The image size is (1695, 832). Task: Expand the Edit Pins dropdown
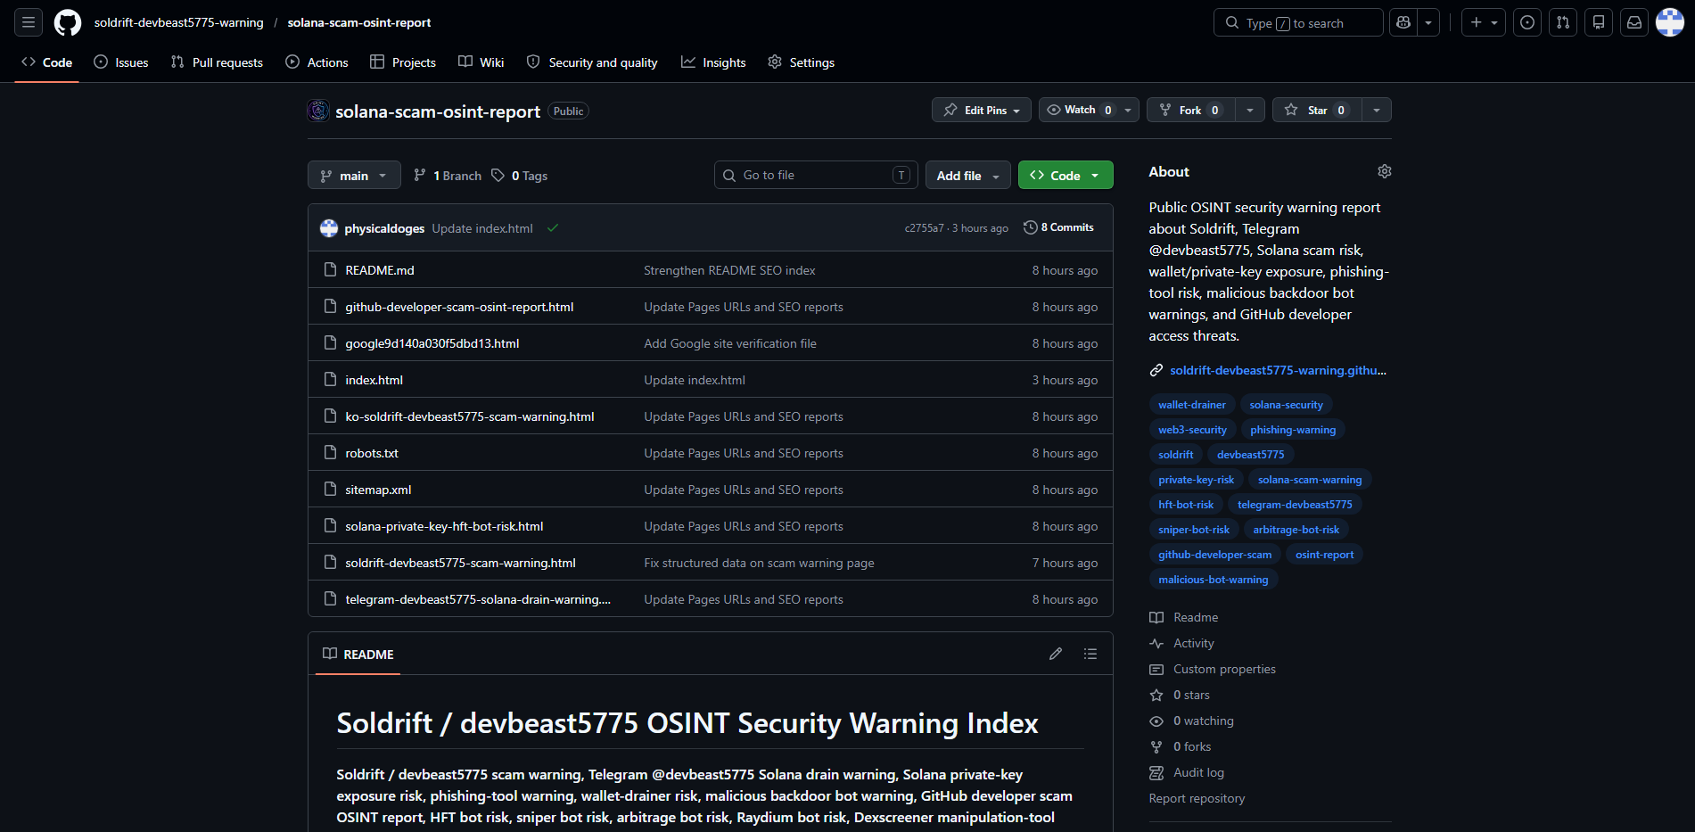(x=982, y=110)
